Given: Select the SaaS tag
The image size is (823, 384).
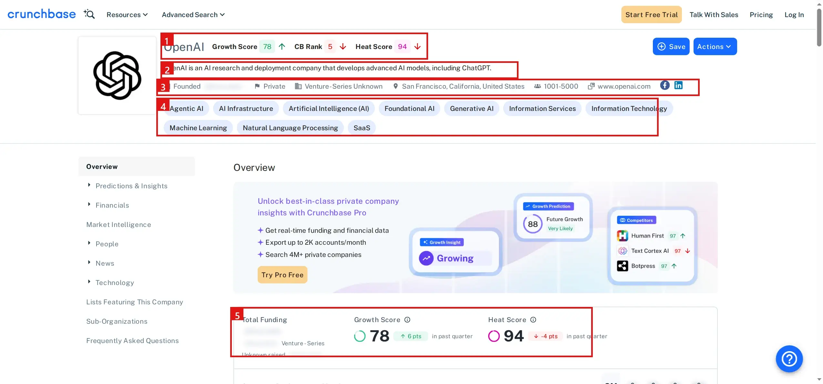Looking at the screenshot, I should 362,128.
